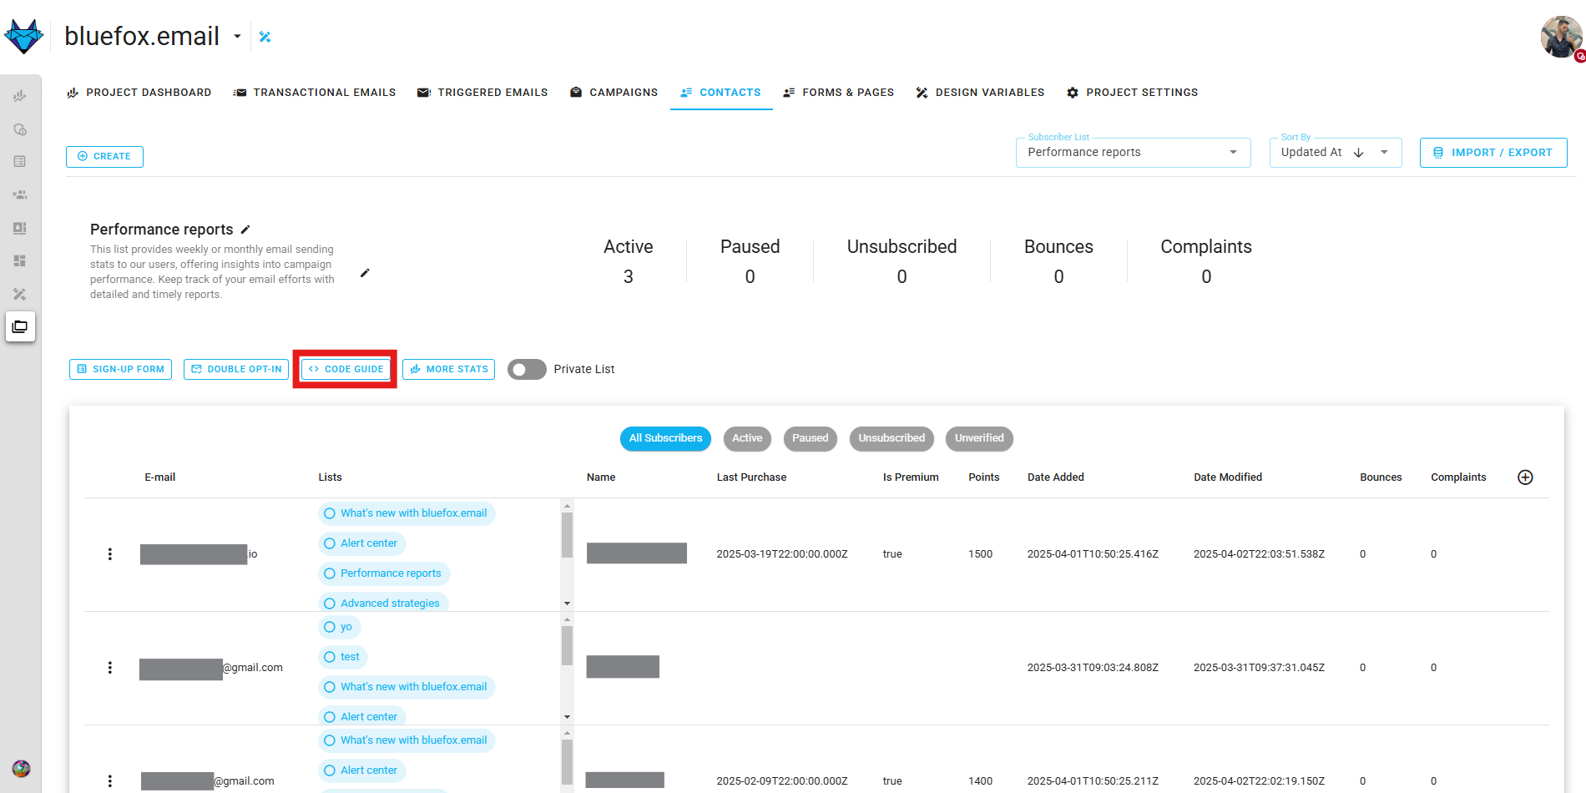This screenshot has height=793, width=1586.
Task: Open the project switcher arrow beside bluefox.email
Action: coord(237,37)
